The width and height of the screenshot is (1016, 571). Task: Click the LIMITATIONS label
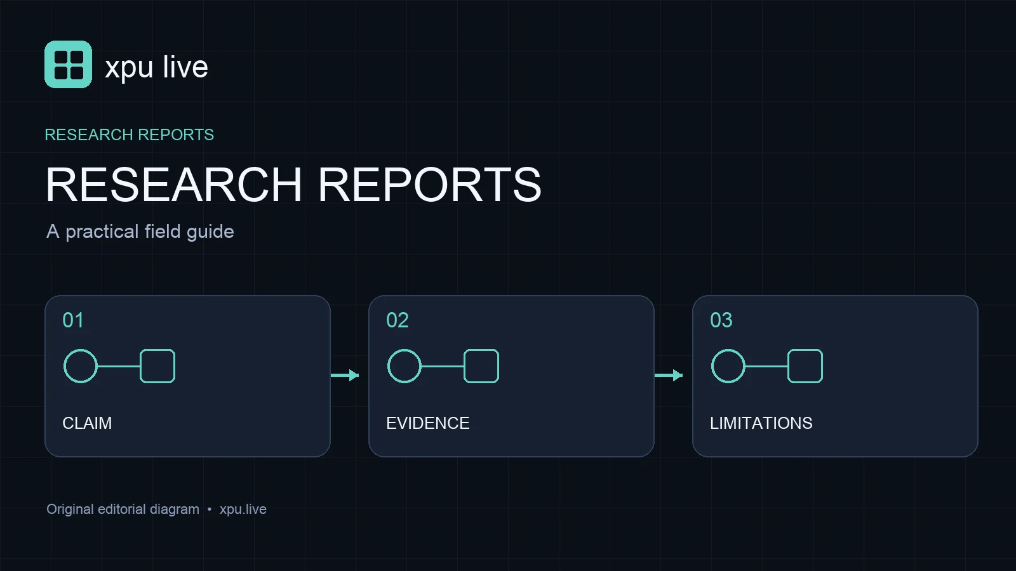point(761,423)
